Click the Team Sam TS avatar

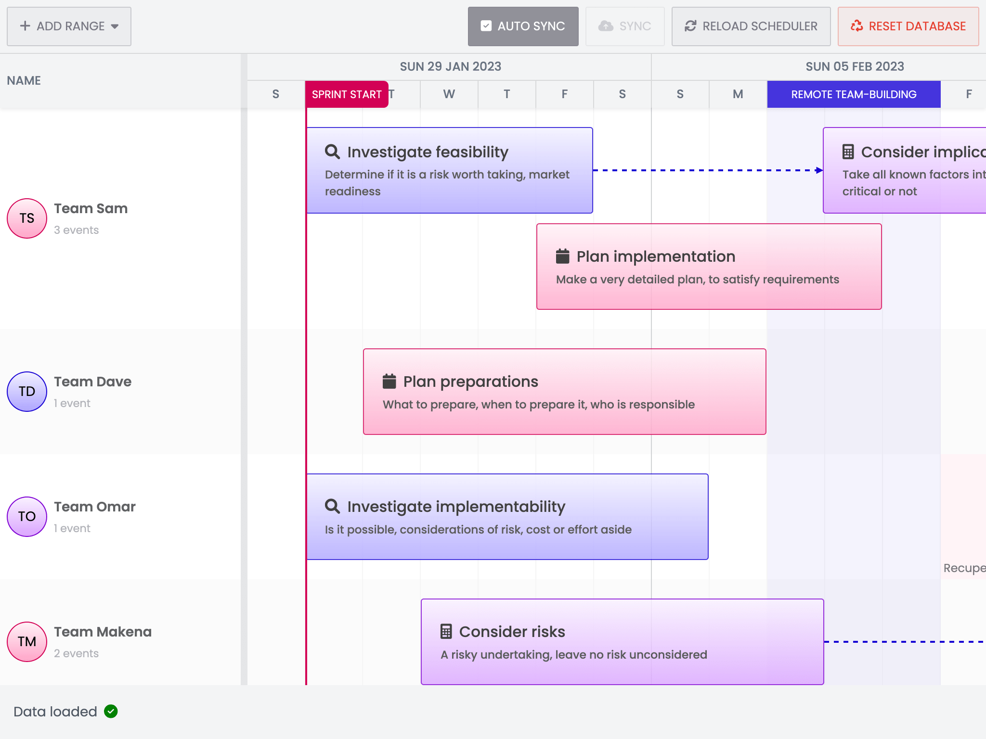[27, 218]
